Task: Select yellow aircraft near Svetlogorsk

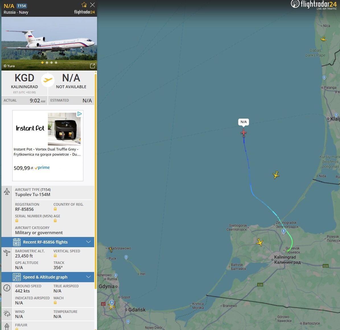Action: coord(259,242)
